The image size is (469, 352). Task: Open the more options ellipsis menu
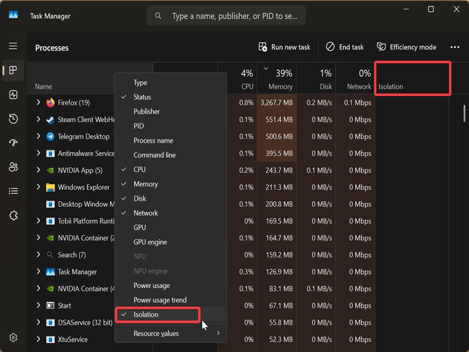click(x=455, y=47)
